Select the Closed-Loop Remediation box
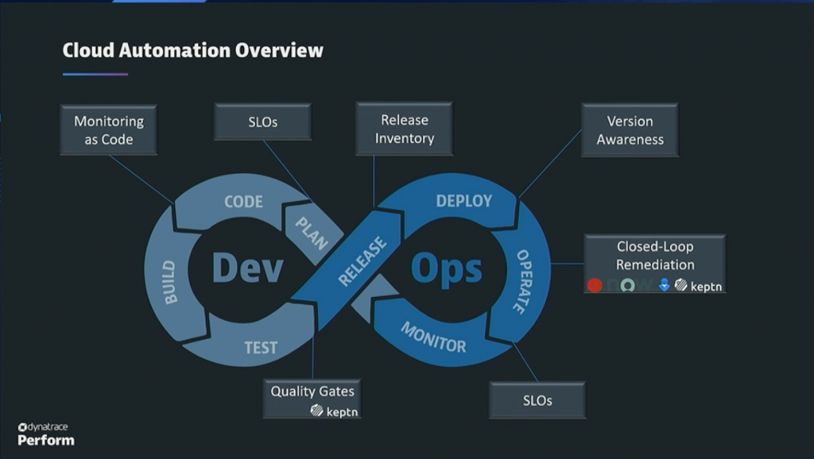814x459 pixels. (654, 262)
